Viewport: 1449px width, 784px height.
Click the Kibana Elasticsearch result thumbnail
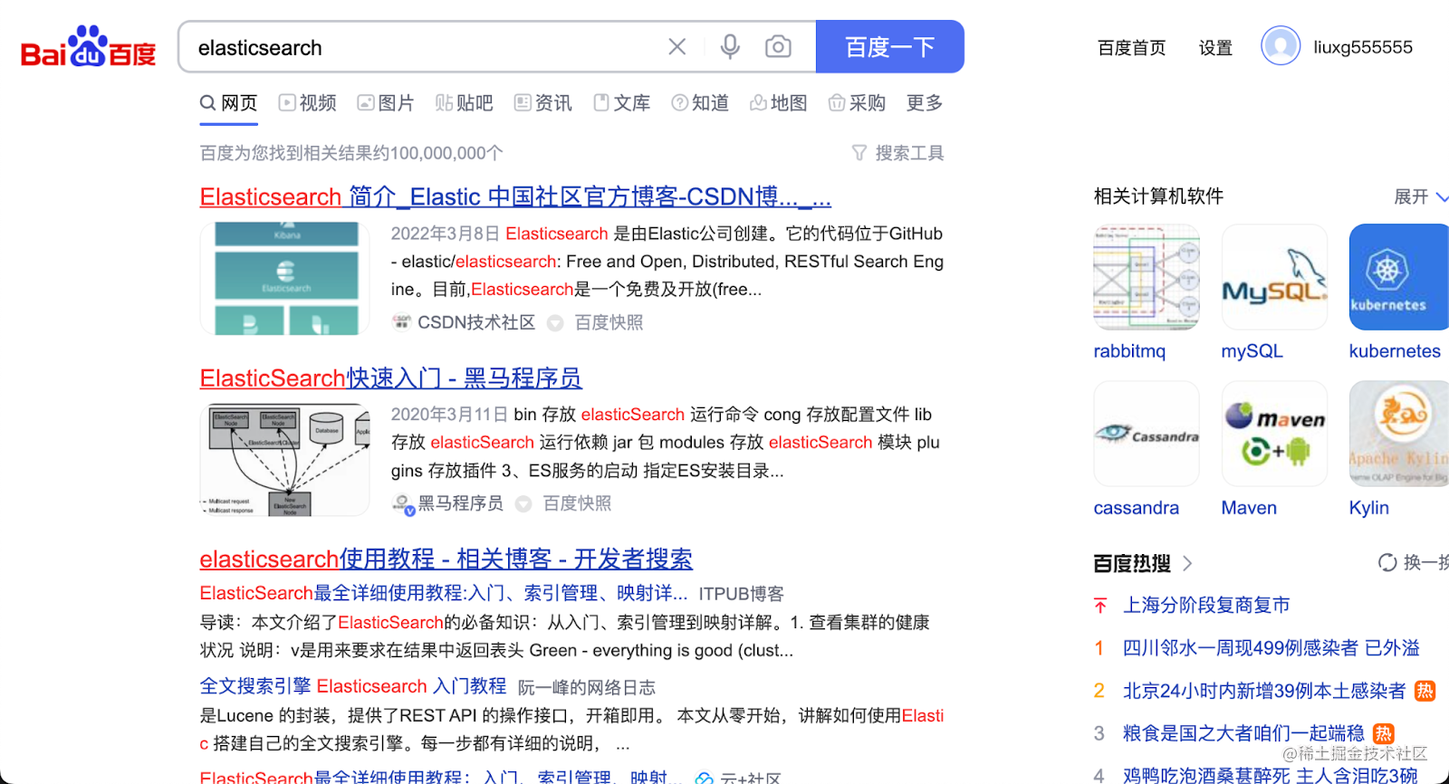[x=284, y=279]
